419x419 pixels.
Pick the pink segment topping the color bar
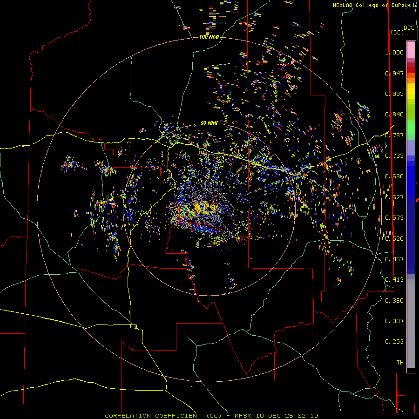tap(411, 49)
